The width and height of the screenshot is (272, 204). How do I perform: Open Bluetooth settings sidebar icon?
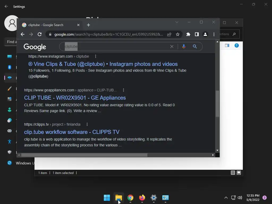[x=10, y=67]
